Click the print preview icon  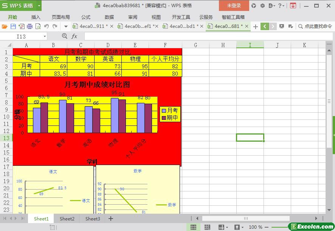[38, 26]
